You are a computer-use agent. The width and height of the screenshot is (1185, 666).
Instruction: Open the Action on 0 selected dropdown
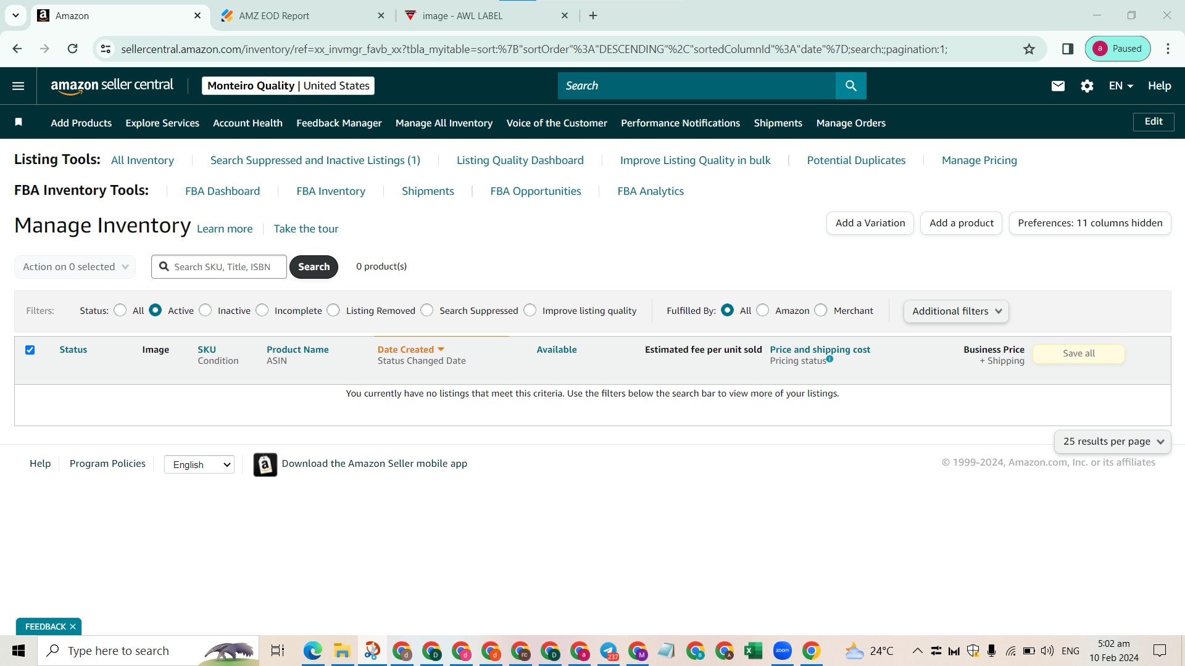tap(75, 267)
